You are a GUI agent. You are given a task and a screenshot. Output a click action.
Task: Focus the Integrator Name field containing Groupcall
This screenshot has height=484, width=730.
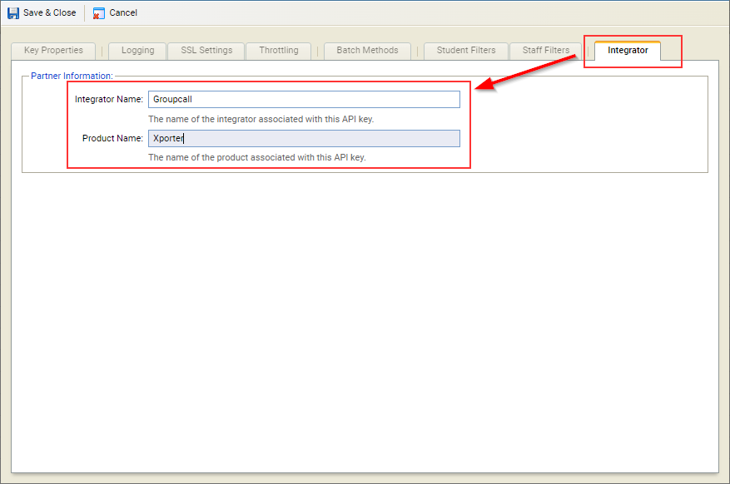[304, 100]
